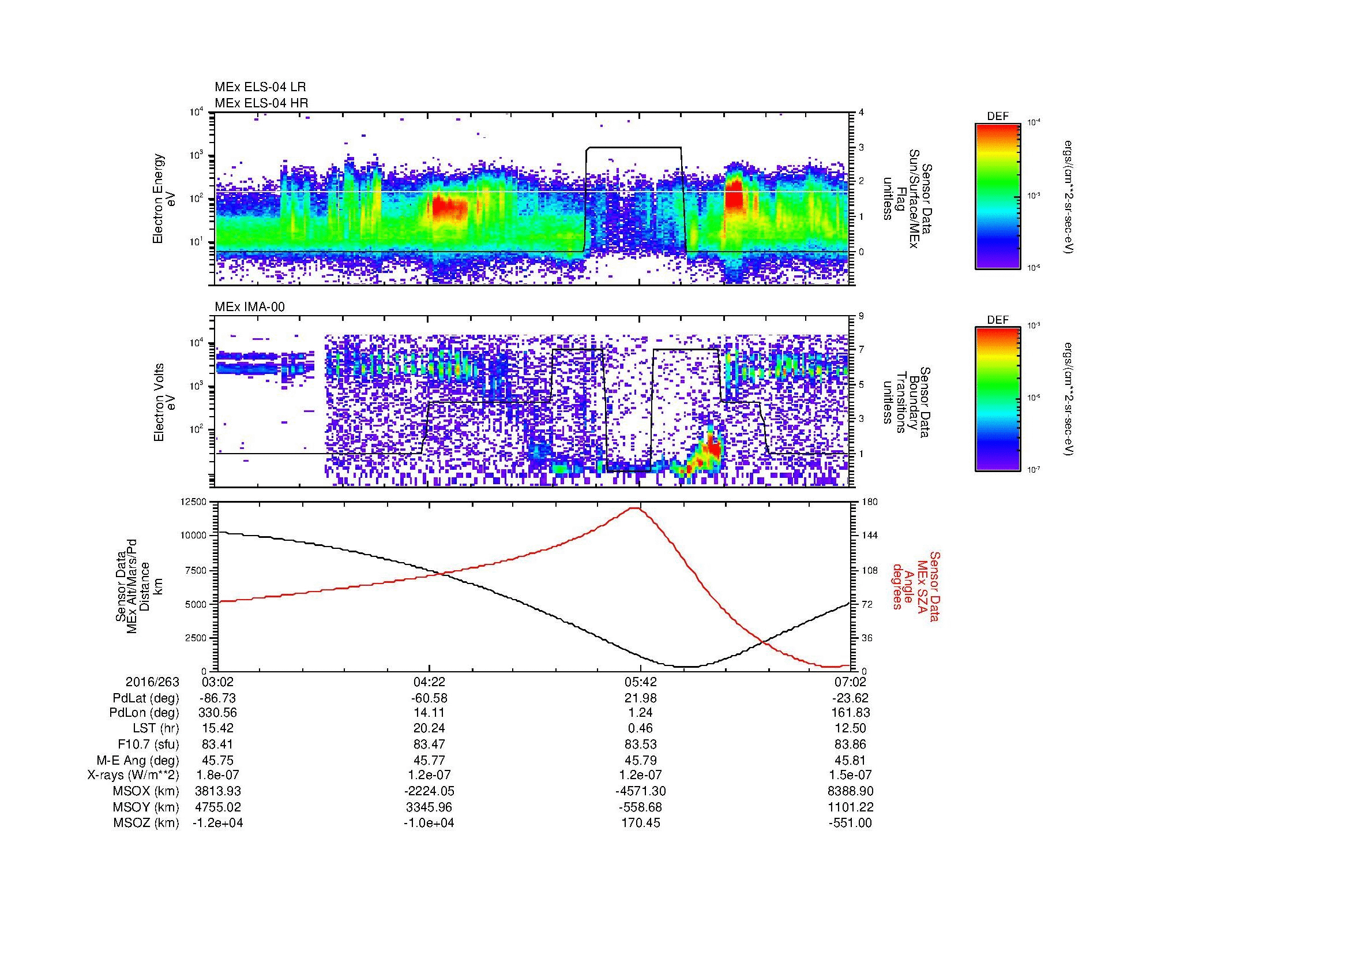Click the MSOX value '-2224.05'
The height and width of the screenshot is (954, 1349).
(429, 791)
